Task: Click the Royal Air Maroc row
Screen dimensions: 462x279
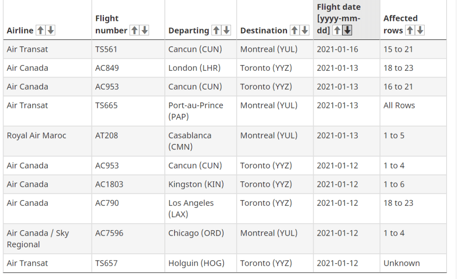Action: tap(225, 141)
